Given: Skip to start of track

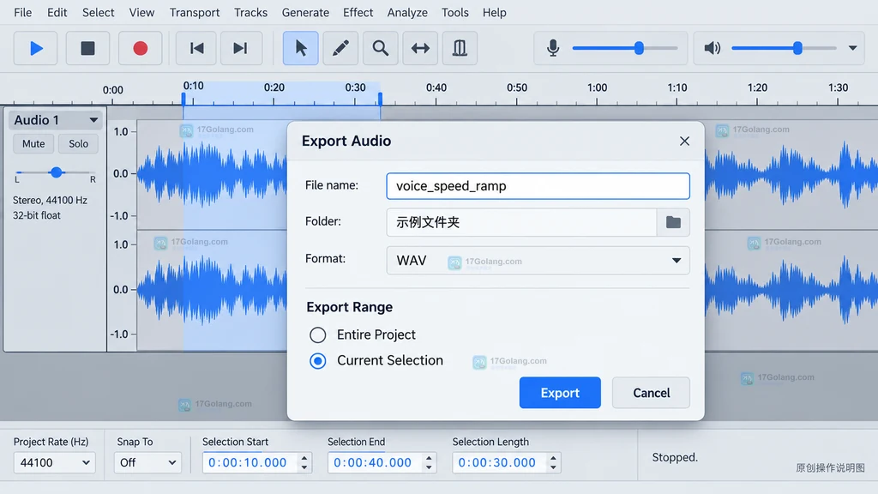Looking at the screenshot, I should (x=196, y=48).
